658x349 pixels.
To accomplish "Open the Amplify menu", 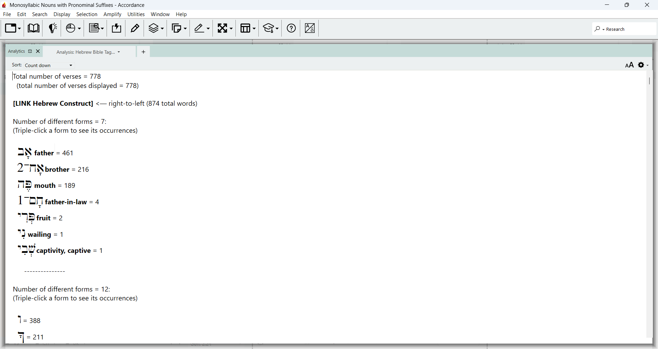I will click(x=112, y=14).
